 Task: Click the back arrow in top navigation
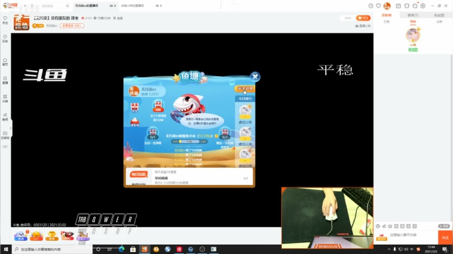(25, 6)
